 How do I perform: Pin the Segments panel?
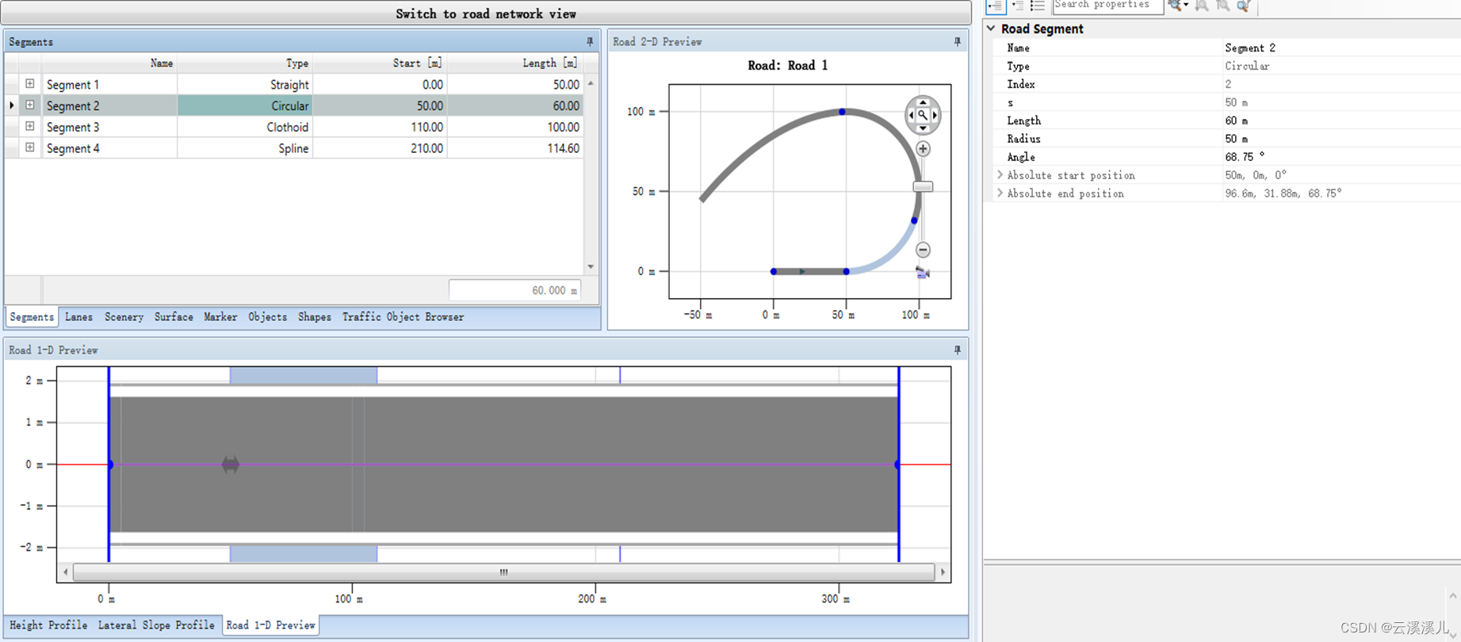[590, 41]
